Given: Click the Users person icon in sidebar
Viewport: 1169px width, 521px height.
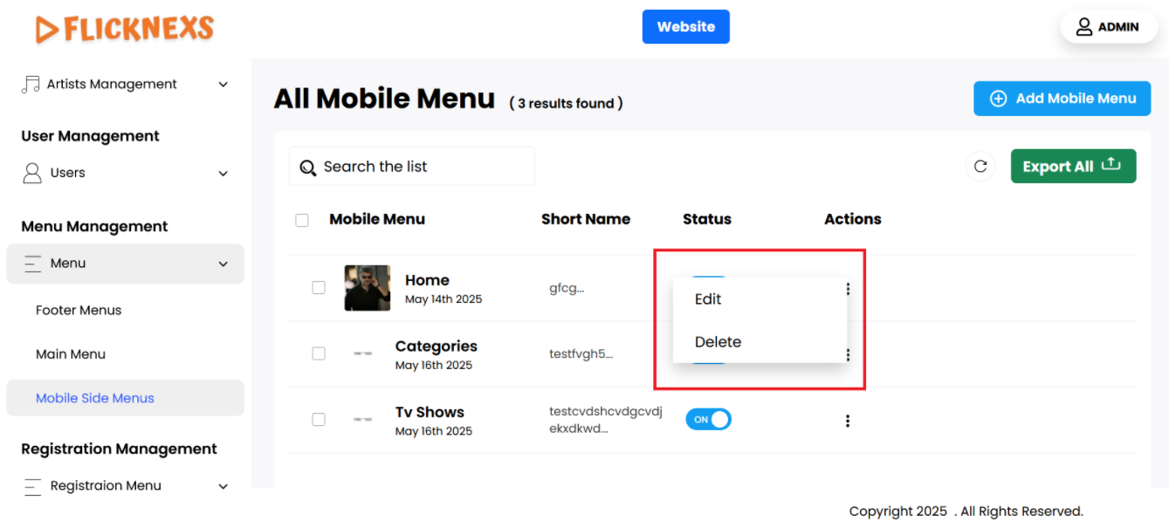Looking at the screenshot, I should [x=32, y=173].
